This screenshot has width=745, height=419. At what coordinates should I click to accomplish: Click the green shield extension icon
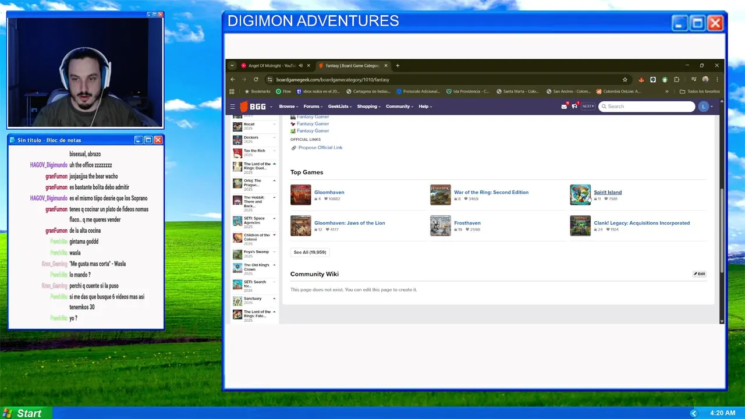[665, 80]
